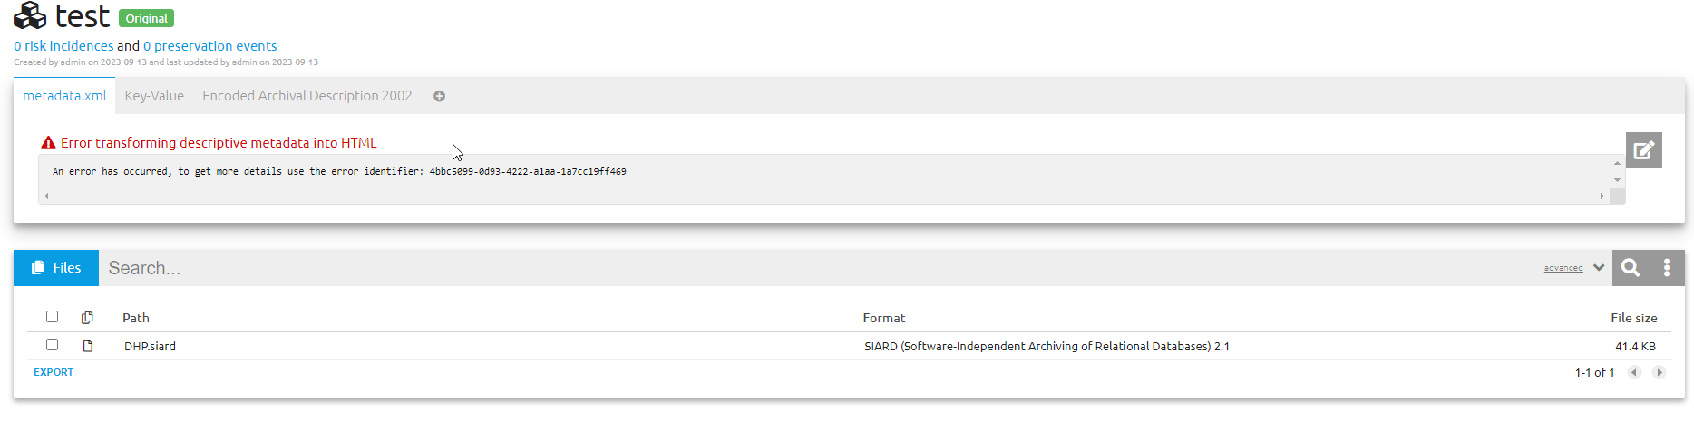Open Encoded Archival Description 2002 tab
This screenshot has height=421, width=1694.
point(307,96)
